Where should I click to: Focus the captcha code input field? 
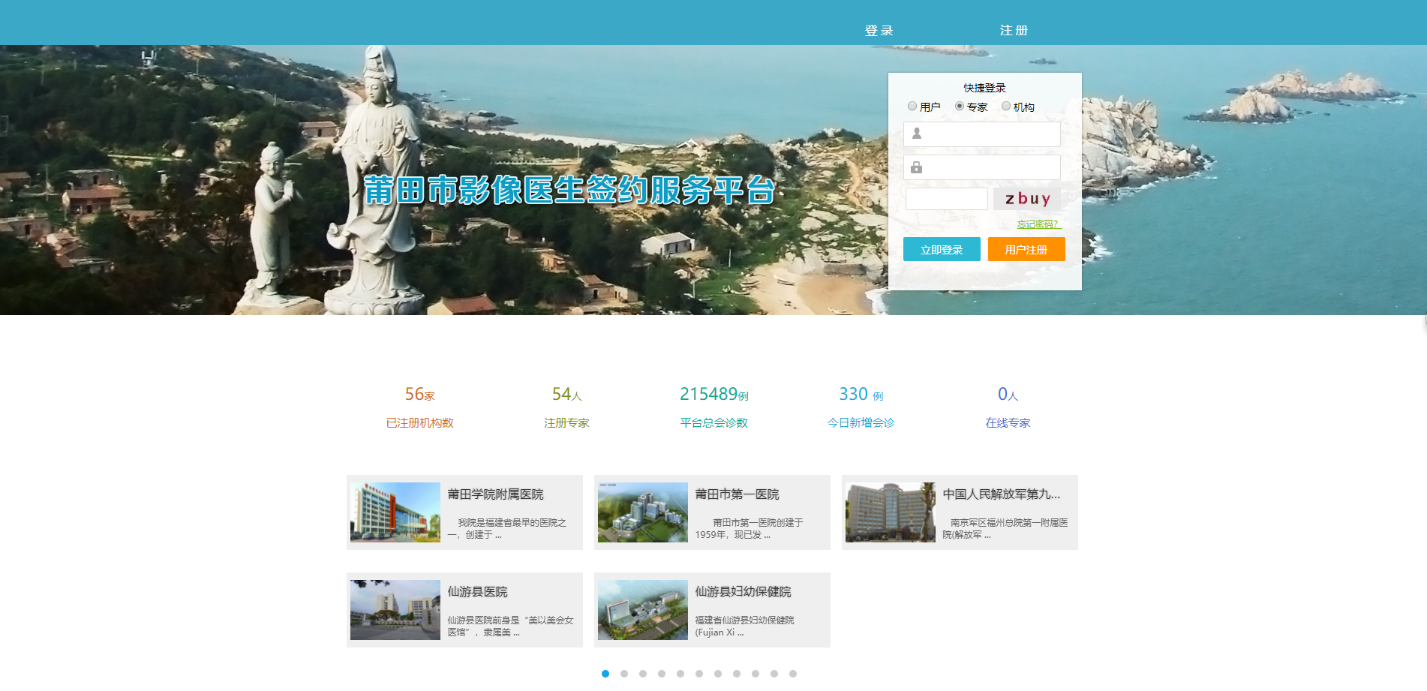click(x=946, y=199)
